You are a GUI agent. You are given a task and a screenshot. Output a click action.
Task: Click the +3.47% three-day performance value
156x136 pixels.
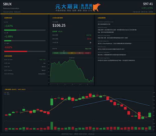pyautogui.click(x=9, y=26)
